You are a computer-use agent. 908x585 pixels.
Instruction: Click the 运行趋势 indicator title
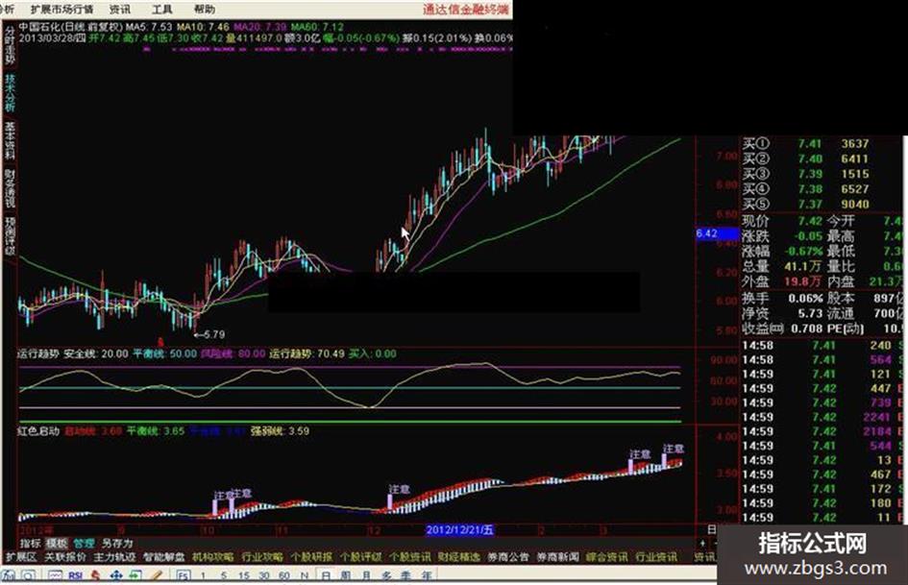click(x=38, y=353)
